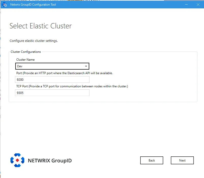The width and height of the screenshot is (204, 178).
Task: Click the HTTP Port field containing 9200
Action: click(x=52, y=79)
